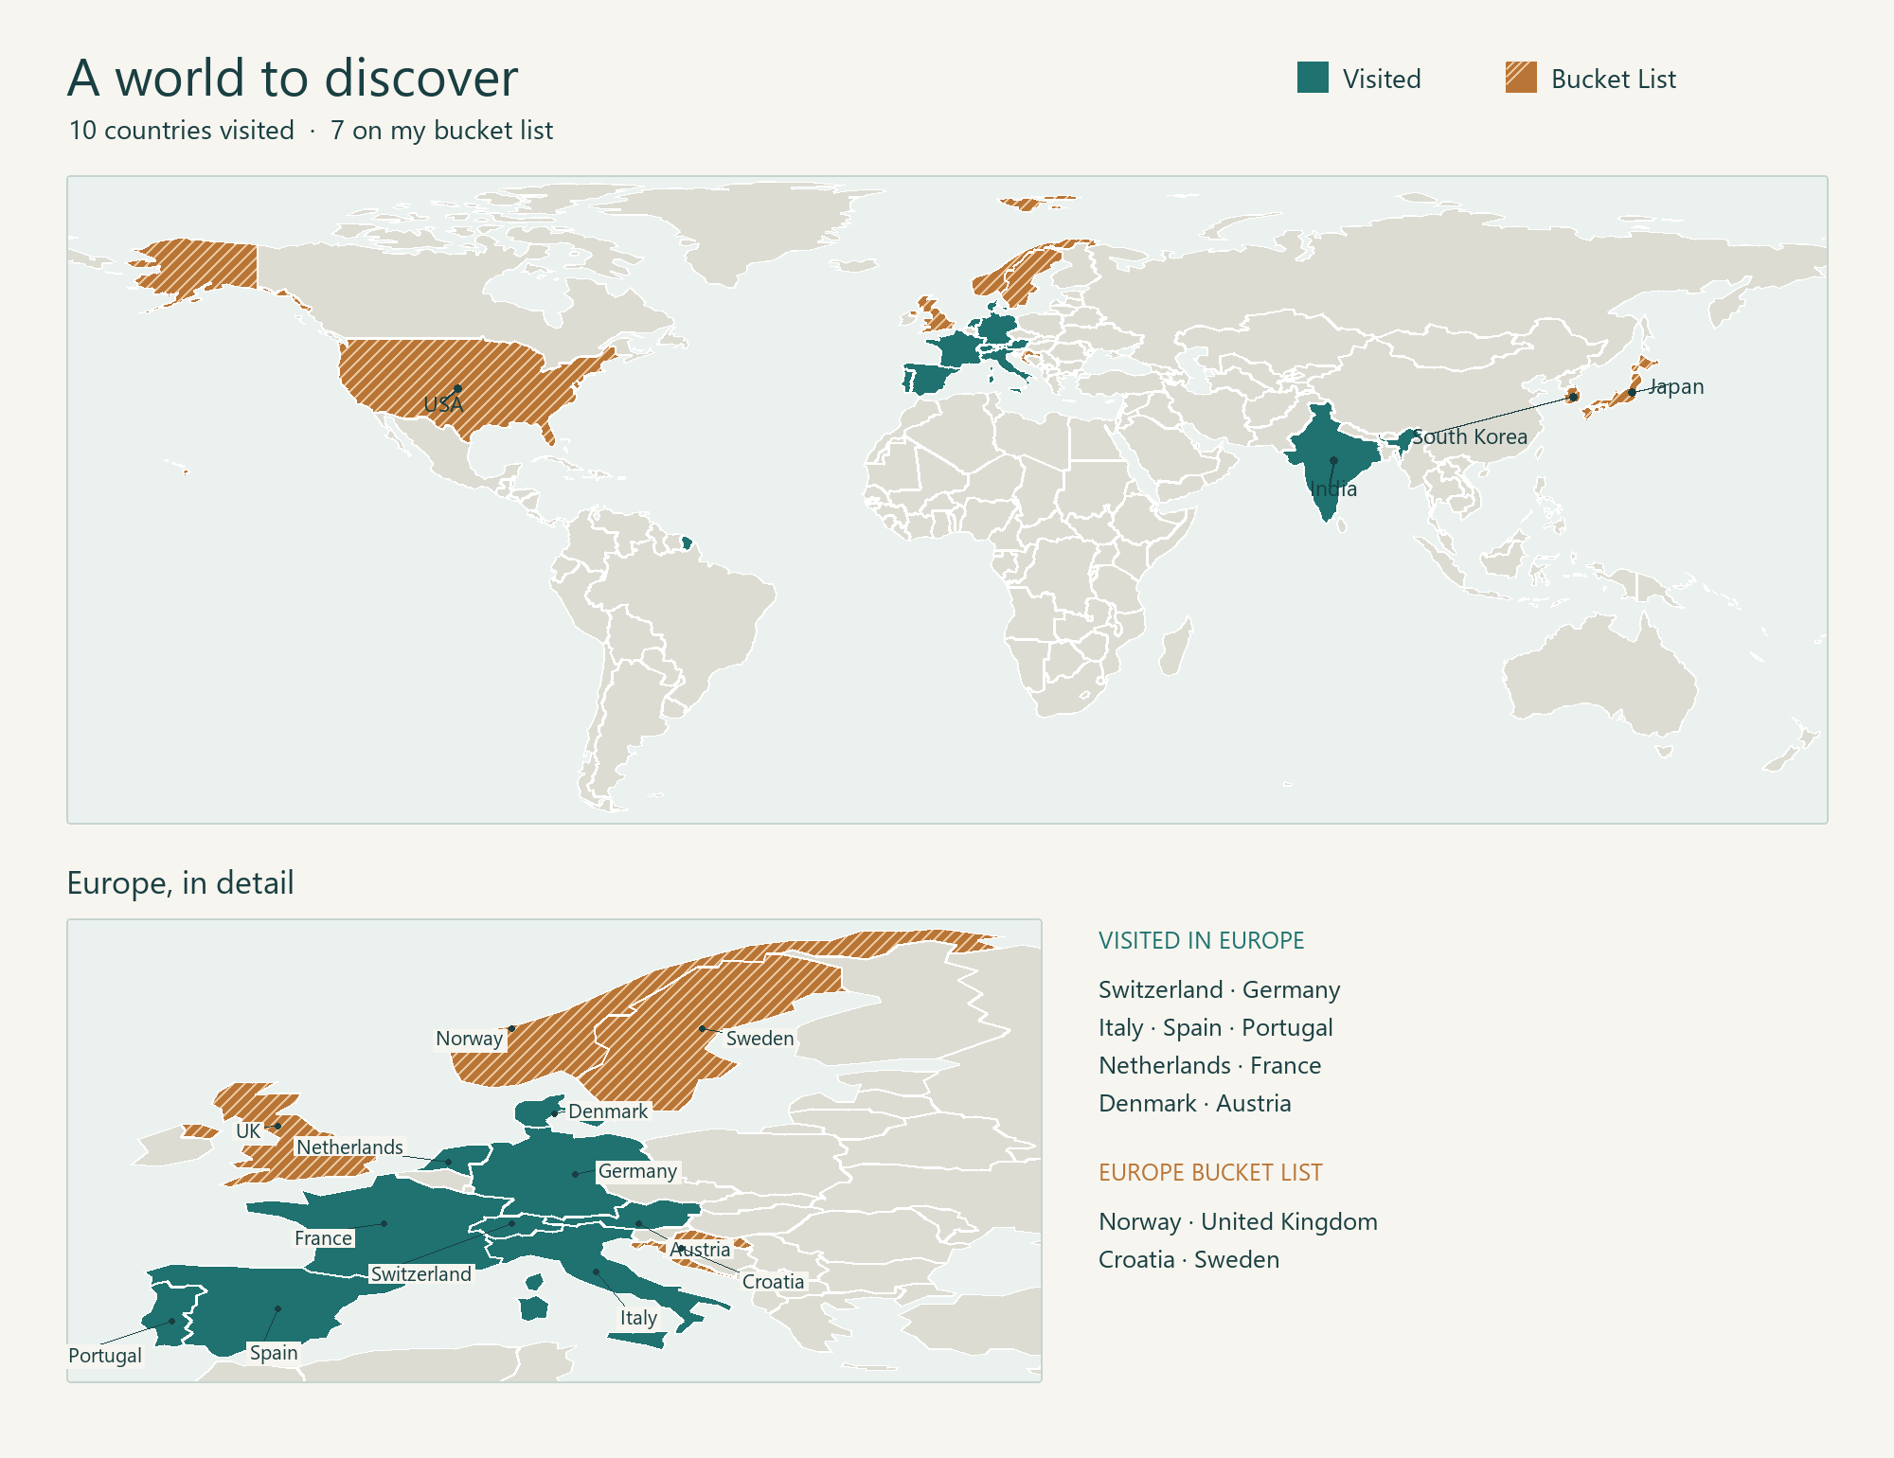
Task: Select the South Korea map label
Action: pyautogui.click(x=1470, y=436)
